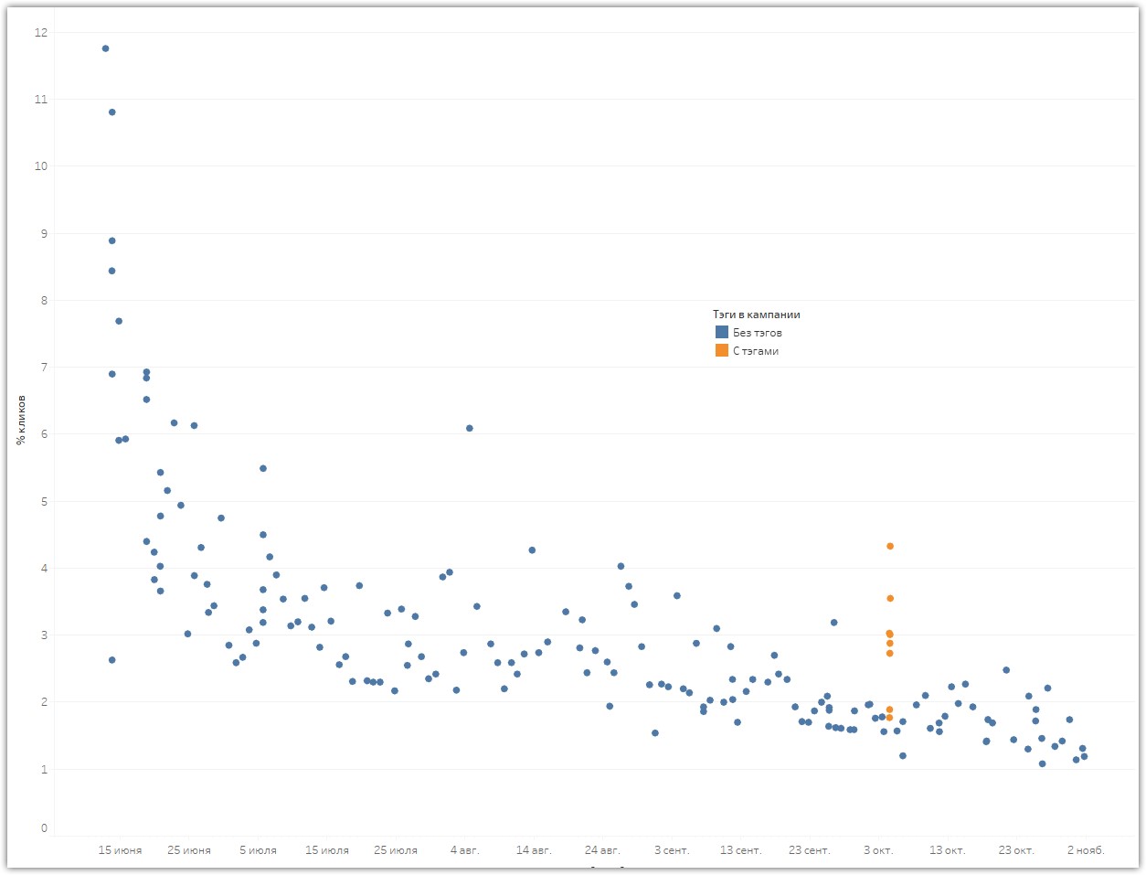Screen dimensions: 1146x875
Task: Click the '% кликов' vertical axis title
Action: click(x=20, y=421)
